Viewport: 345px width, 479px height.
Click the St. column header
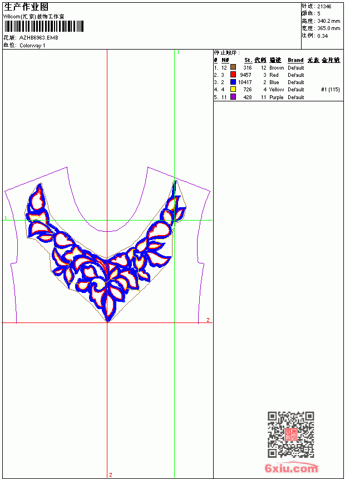[248, 60]
